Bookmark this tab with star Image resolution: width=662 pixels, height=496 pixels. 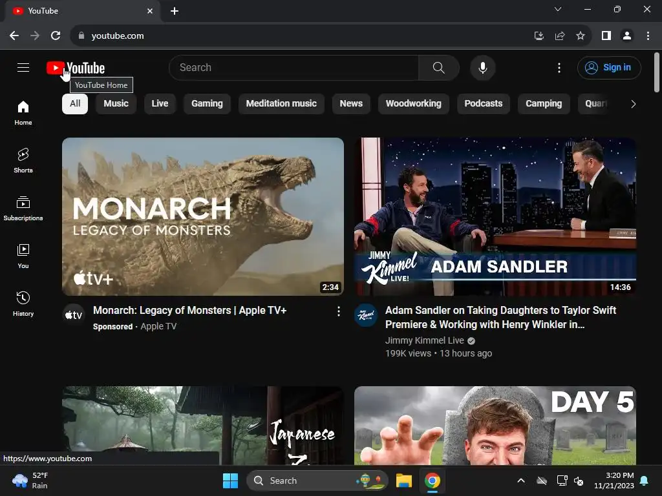pos(581,36)
